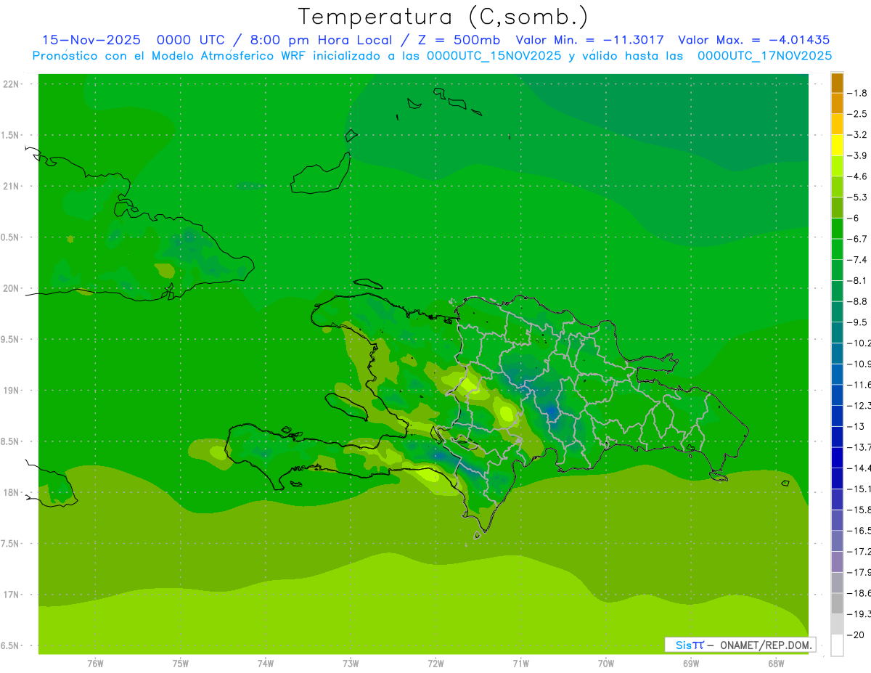Click the '76W' longitude label
This screenshot has height=673, width=871.
95,664
